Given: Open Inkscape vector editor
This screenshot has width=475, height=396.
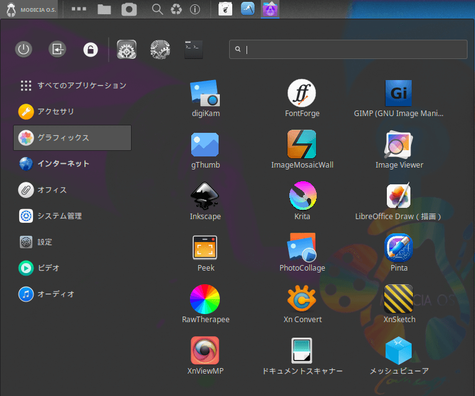Looking at the screenshot, I should pos(205,197).
